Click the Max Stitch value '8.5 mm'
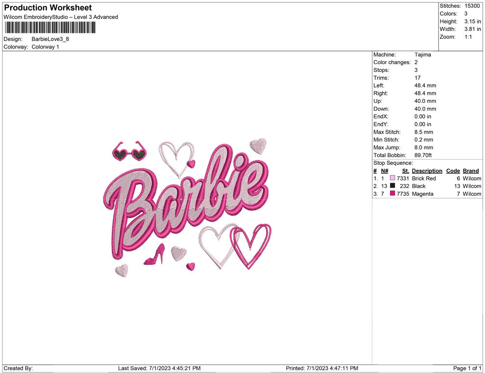485x373 pixels. point(424,132)
